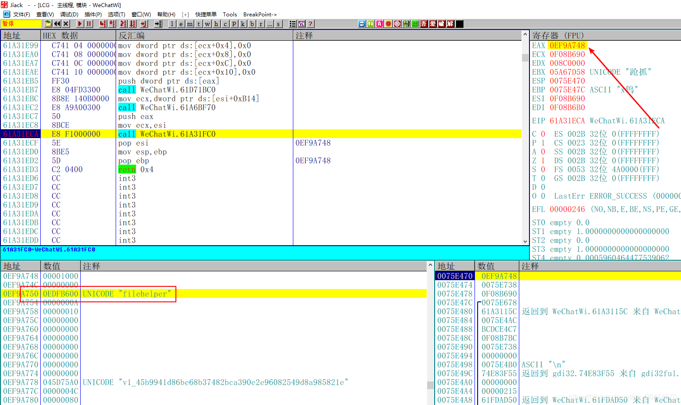Screen dimensions: 681x405
Task: Click disassembly pane scrollbar down arrow
Action: (525, 241)
